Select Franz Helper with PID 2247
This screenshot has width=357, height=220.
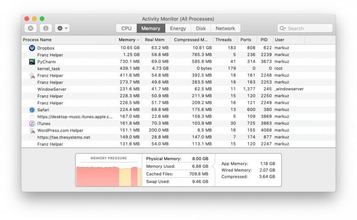point(178,144)
